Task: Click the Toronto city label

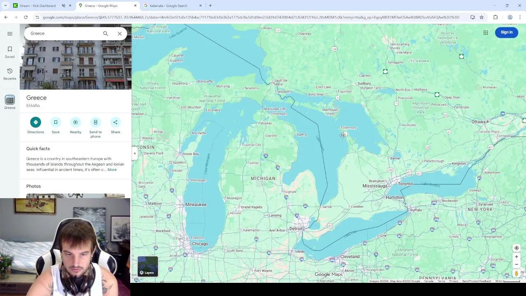Action: coord(405,184)
